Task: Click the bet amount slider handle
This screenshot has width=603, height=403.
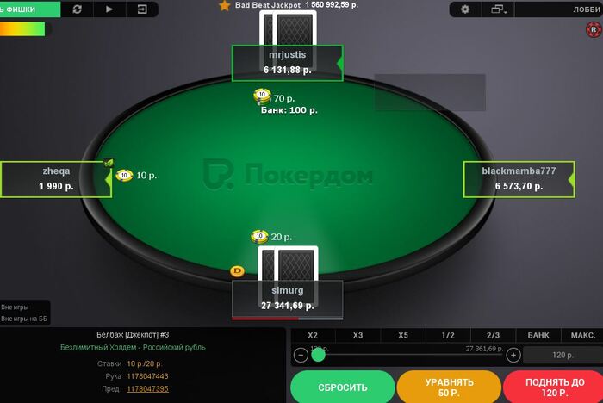Action: (x=319, y=355)
